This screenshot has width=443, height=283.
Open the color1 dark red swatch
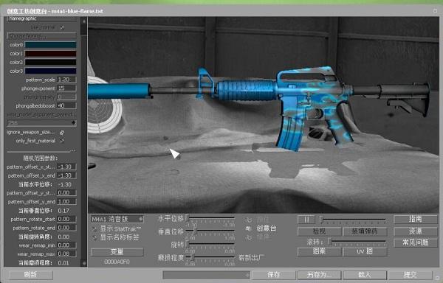[x=50, y=54]
